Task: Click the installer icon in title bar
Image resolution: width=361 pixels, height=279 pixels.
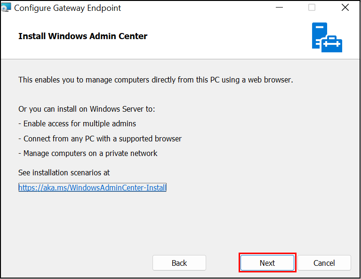Action: tap(6, 8)
